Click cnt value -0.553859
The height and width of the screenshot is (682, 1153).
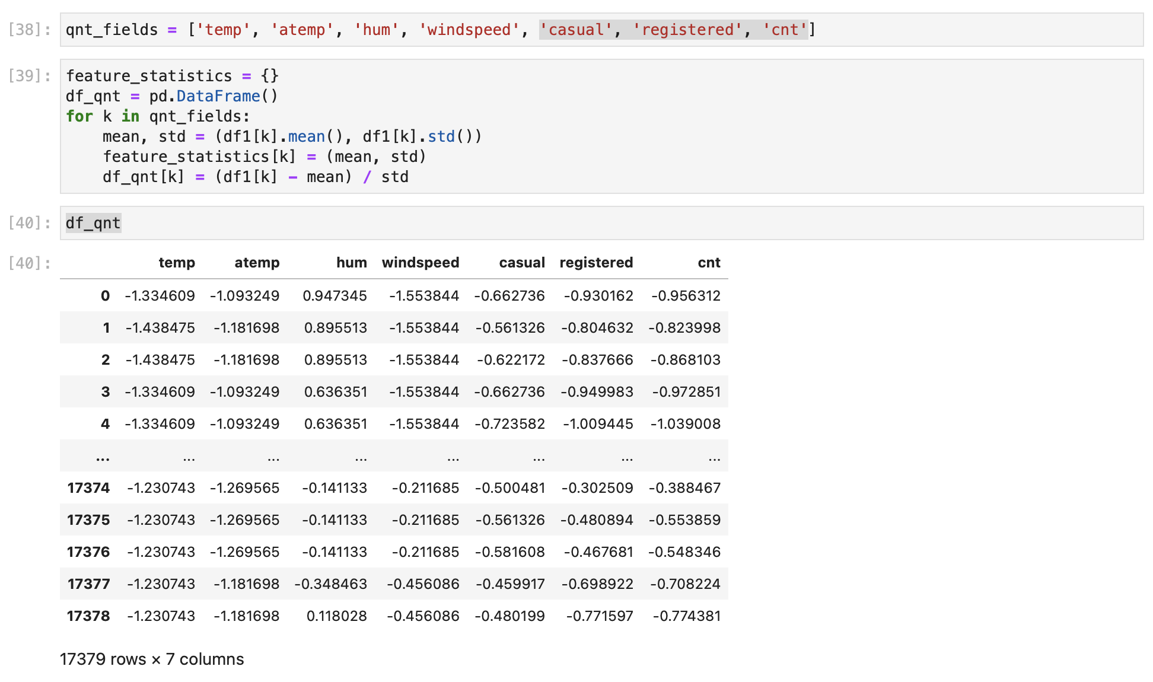pos(684,520)
